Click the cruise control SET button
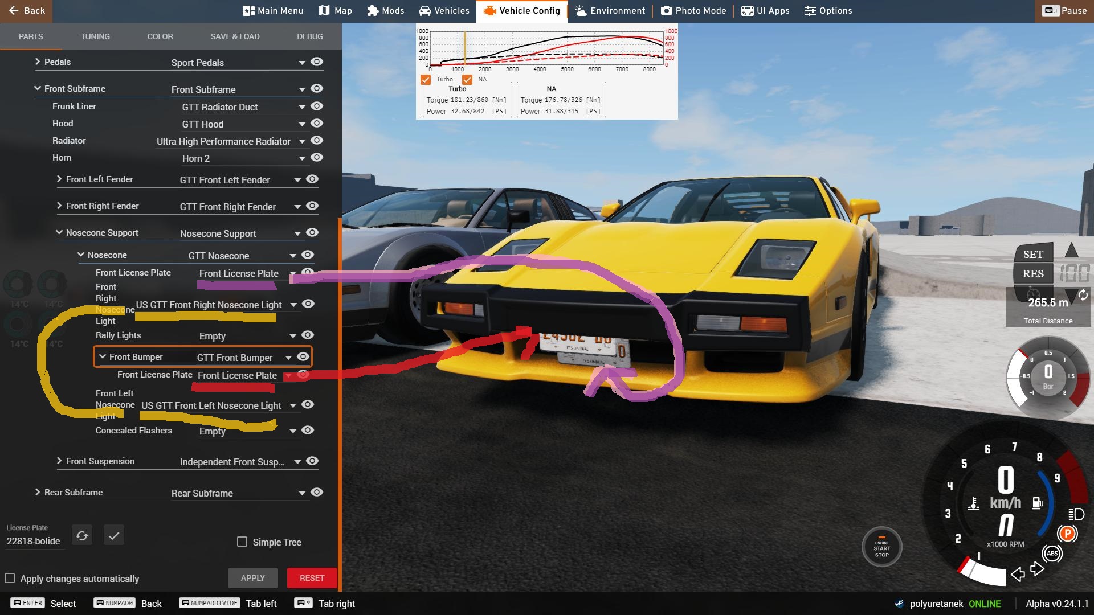Viewport: 1094px width, 615px height. tap(1033, 255)
